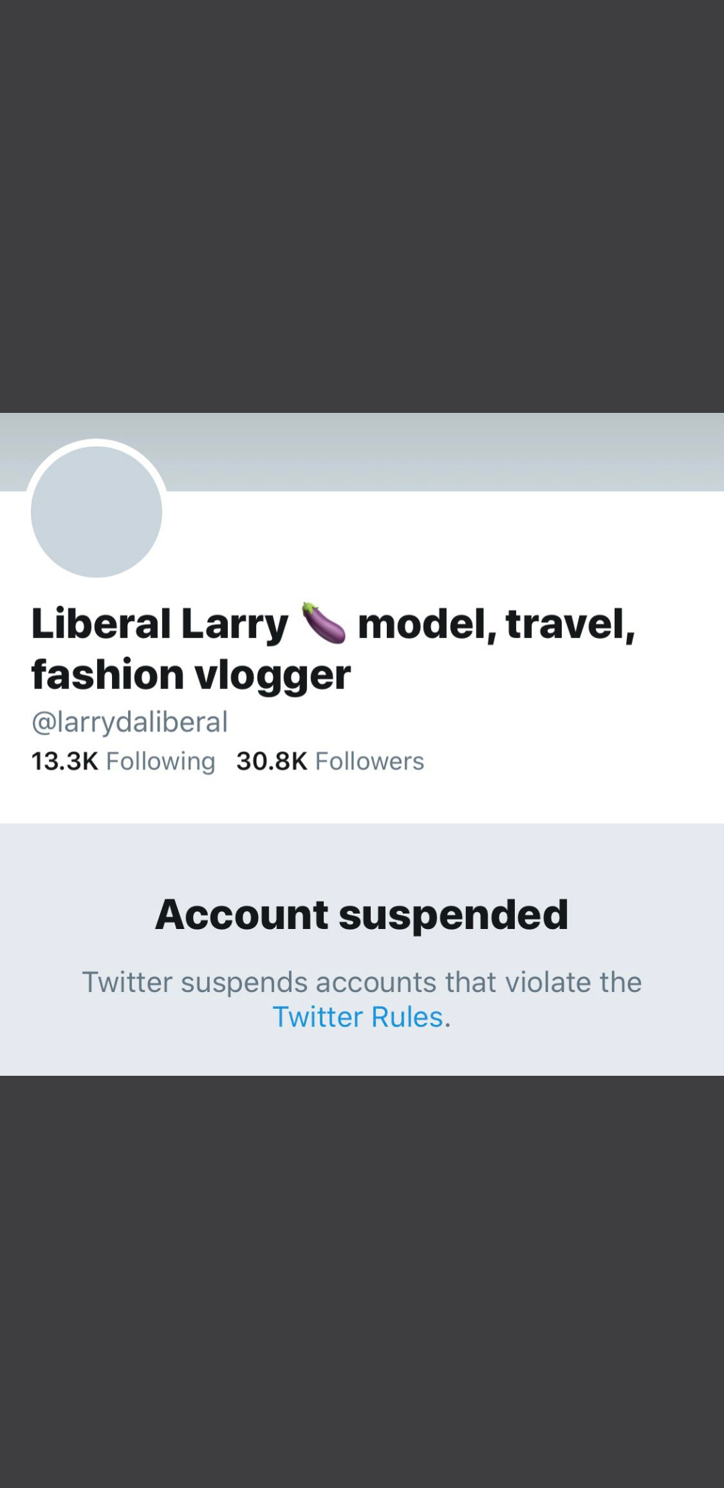Open the Following list label
Screen dimensions: 724x1488
[x=161, y=761]
